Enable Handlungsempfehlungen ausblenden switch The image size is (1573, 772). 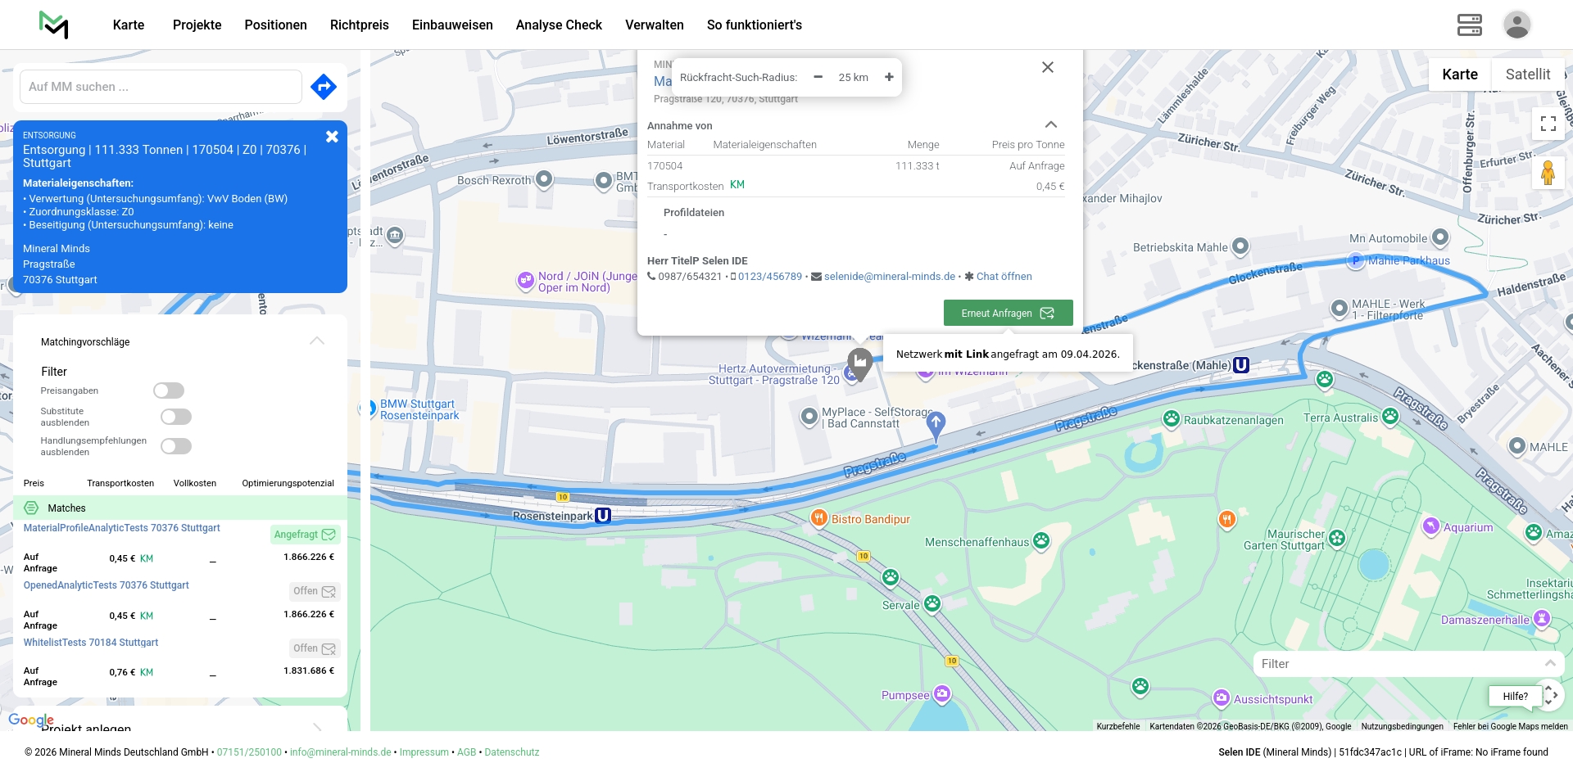click(176, 446)
